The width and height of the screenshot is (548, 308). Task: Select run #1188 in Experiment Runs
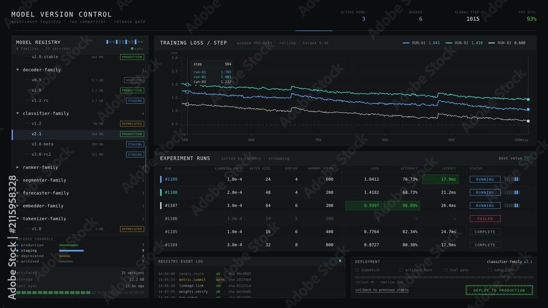click(345, 192)
